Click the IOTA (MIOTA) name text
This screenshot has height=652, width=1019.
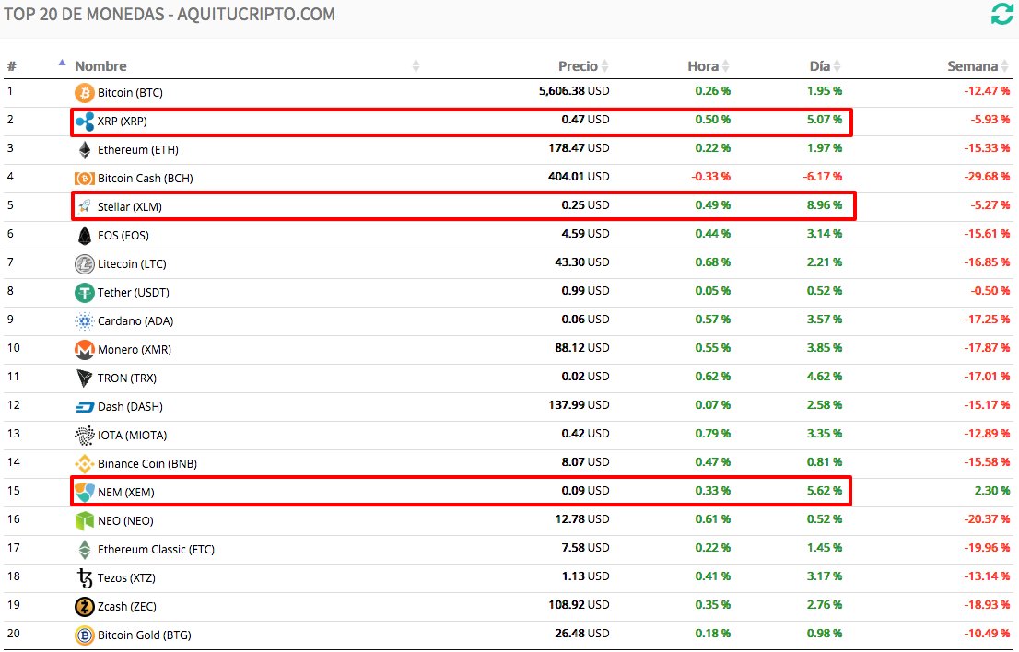[x=132, y=436]
